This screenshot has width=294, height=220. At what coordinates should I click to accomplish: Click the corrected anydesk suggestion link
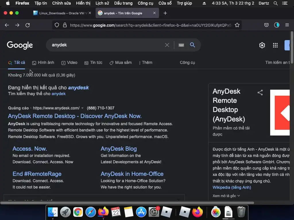tap(78, 88)
